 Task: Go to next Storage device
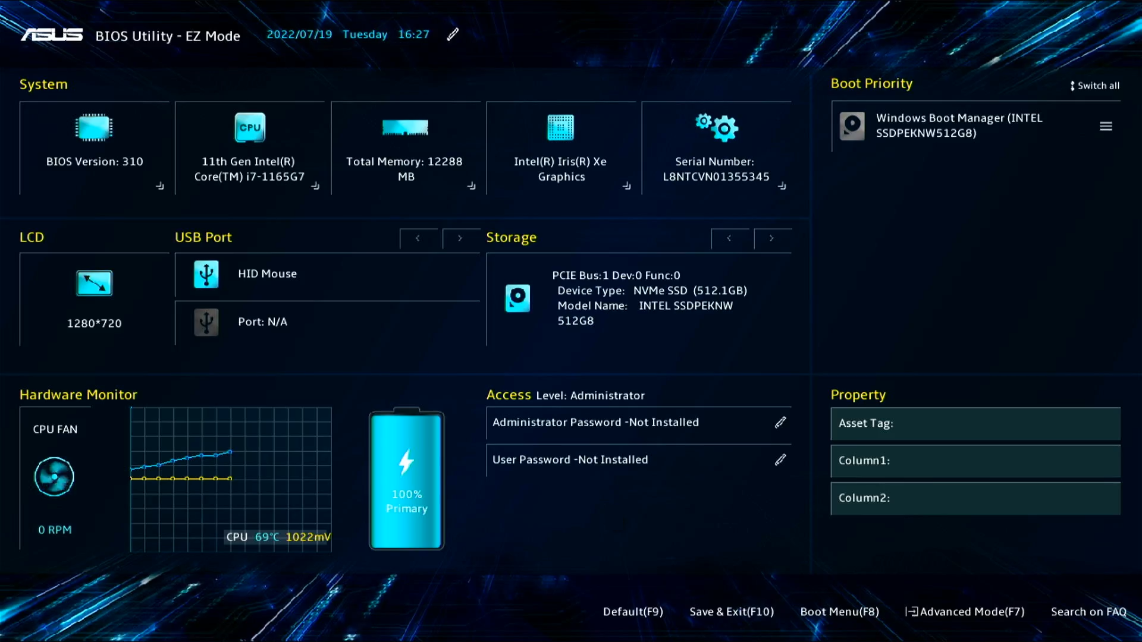[x=772, y=238]
